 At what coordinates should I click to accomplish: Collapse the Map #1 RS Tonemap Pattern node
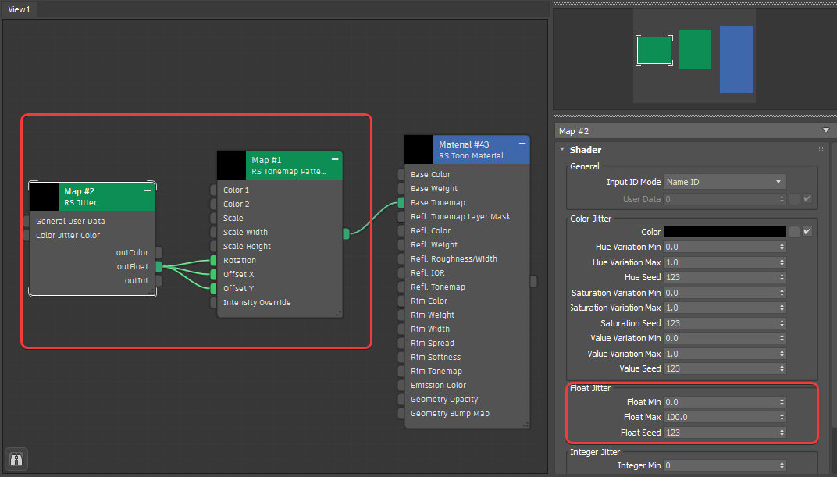pos(335,159)
